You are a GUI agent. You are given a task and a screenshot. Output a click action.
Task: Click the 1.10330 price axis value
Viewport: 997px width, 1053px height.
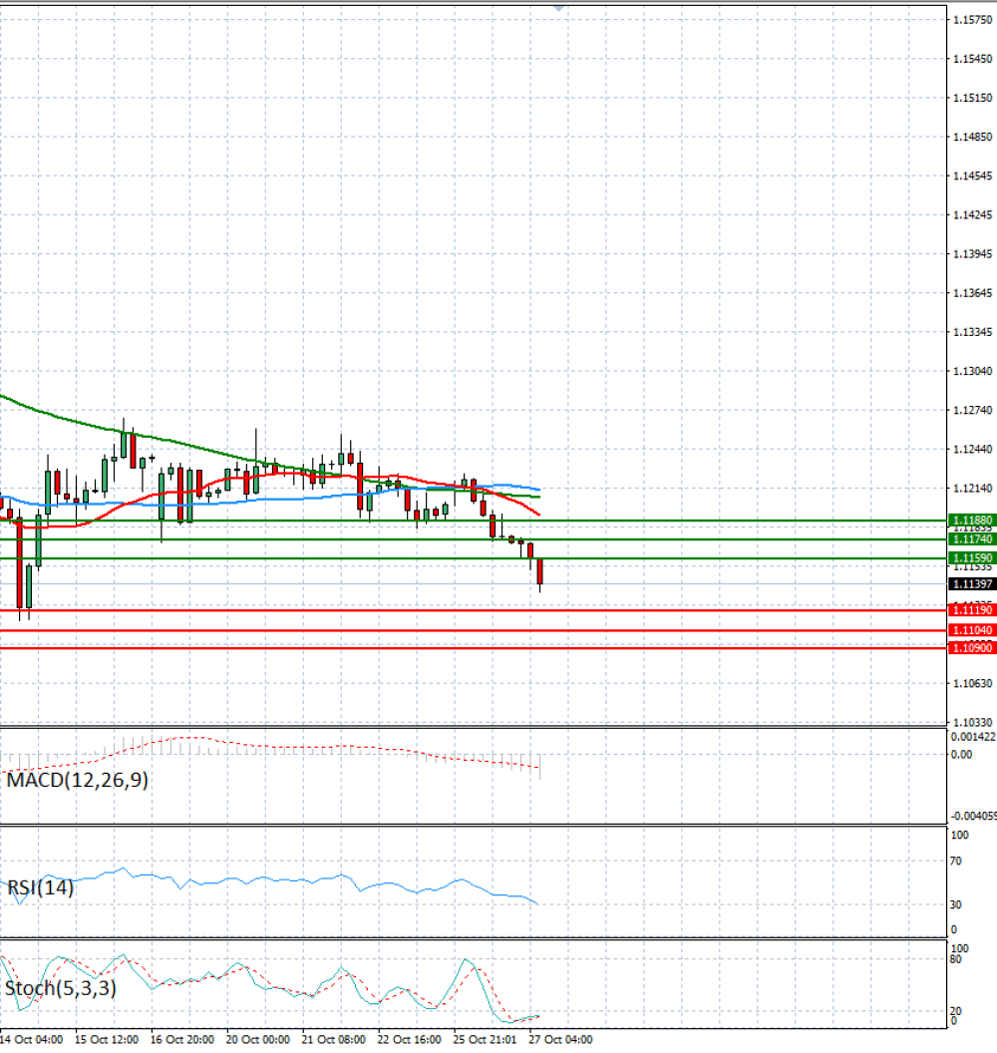tap(973, 723)
